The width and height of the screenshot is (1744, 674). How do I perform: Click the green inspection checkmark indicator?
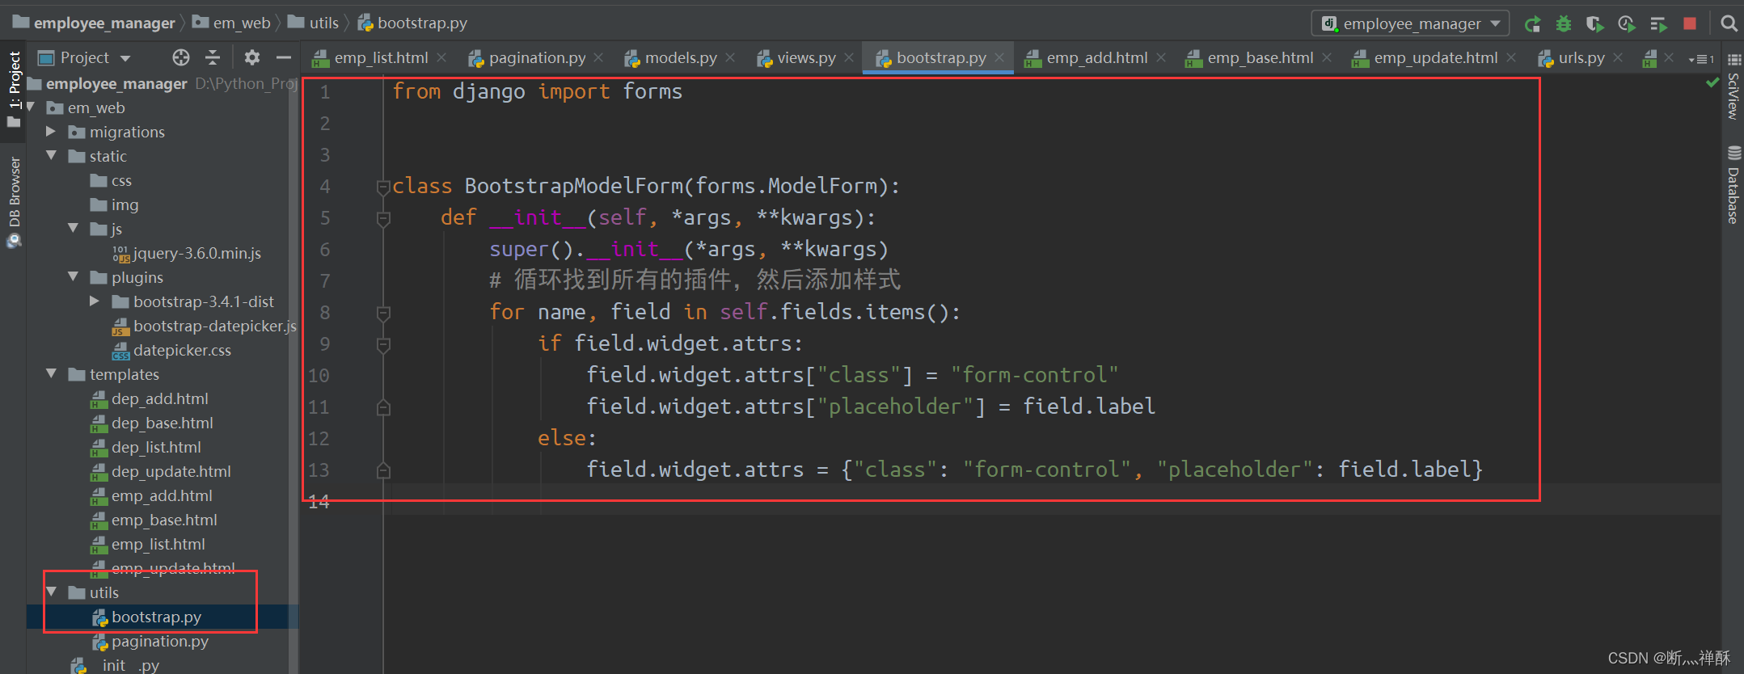pos(1712,82)
